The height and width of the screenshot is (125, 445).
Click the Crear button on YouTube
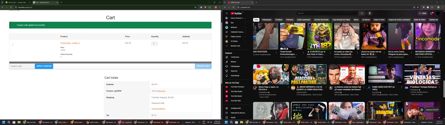click(x=422, y=13)
